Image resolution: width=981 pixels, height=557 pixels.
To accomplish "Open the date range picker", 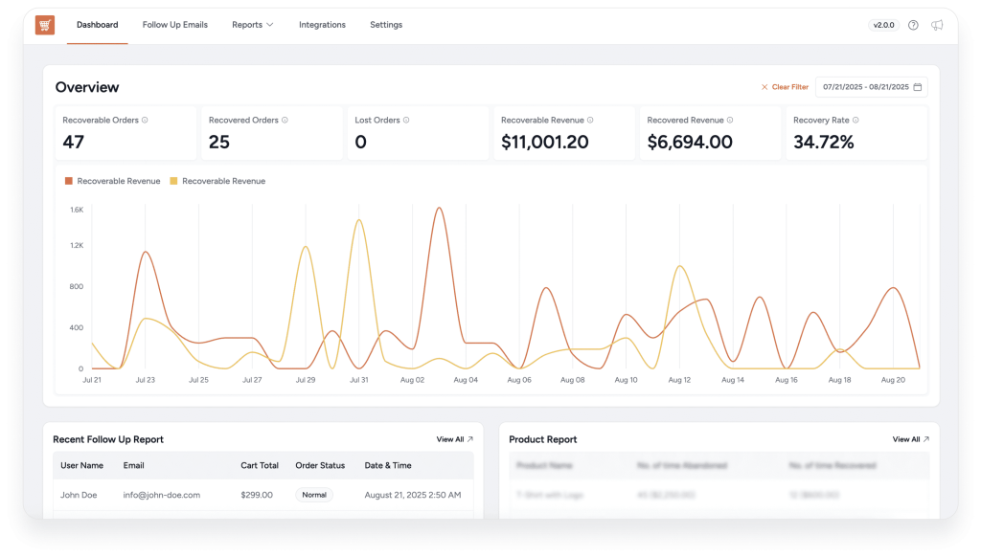I will click(865, 87).
